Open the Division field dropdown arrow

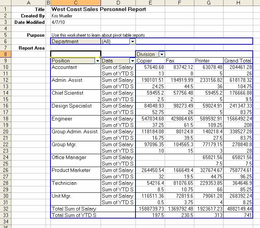point(162,54)
